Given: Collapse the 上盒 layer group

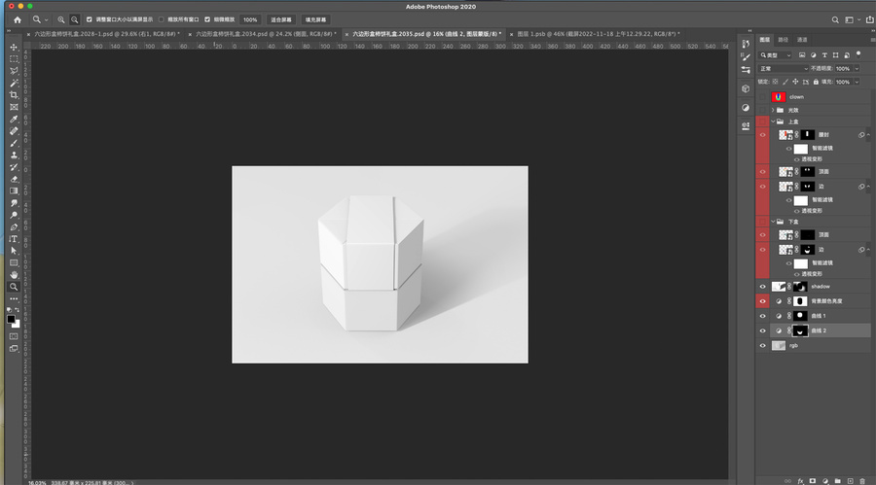Looking at the screenshot, I should pyautogui.click(x=773, y=121).
